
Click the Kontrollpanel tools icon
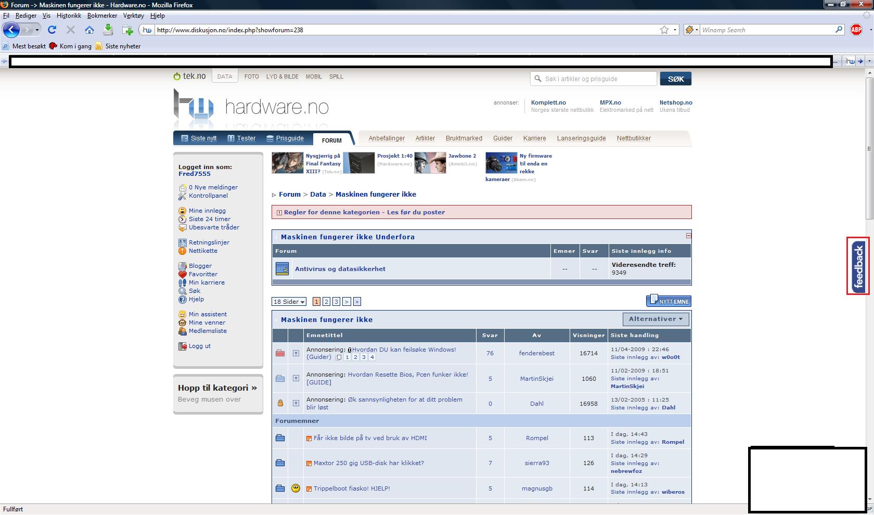182,196
